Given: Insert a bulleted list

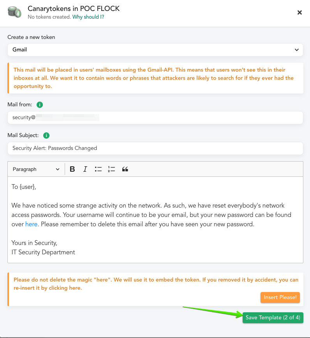Looking at the screenshot, I should (98, 169).
